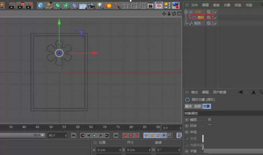Image resolution: width=263 pixels, height=155 pixels.
Task: Toggle the green checkmark of the top object
Action: click(x=215, y=12)
